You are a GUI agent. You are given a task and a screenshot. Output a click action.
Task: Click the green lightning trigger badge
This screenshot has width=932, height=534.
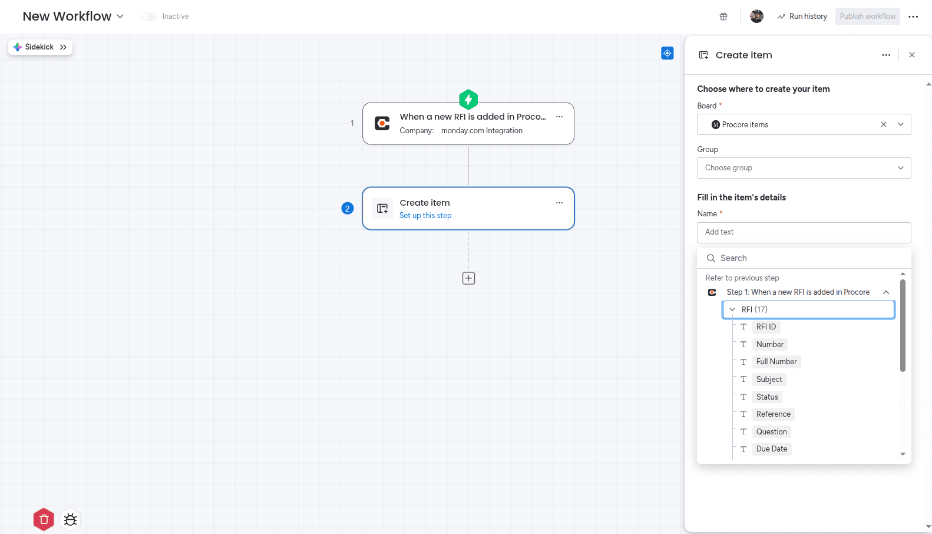468,100
